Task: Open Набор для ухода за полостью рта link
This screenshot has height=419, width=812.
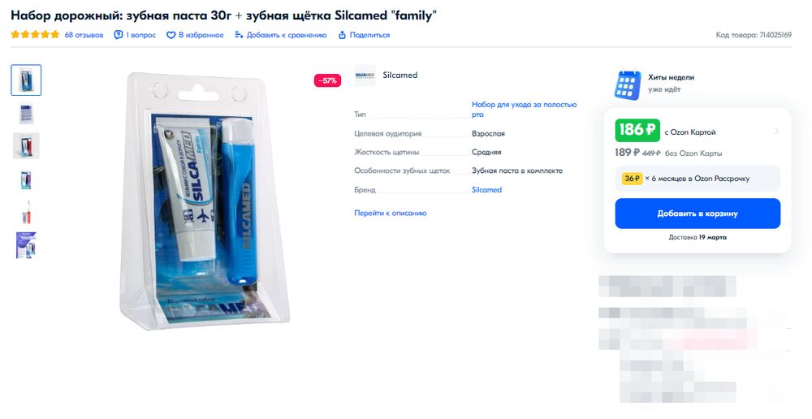Action: pos(524,109)
